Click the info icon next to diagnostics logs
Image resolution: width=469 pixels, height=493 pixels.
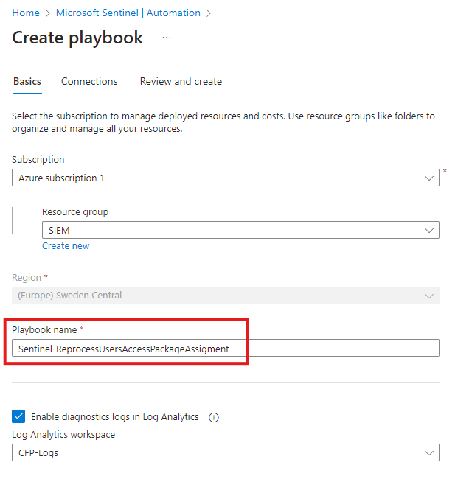pyautogui.click(x=214, y=417)
